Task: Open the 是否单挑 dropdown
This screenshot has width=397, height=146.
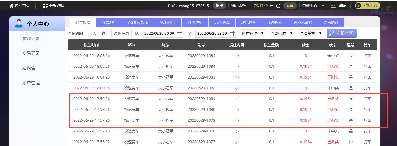Action: (x=311, y=33)
